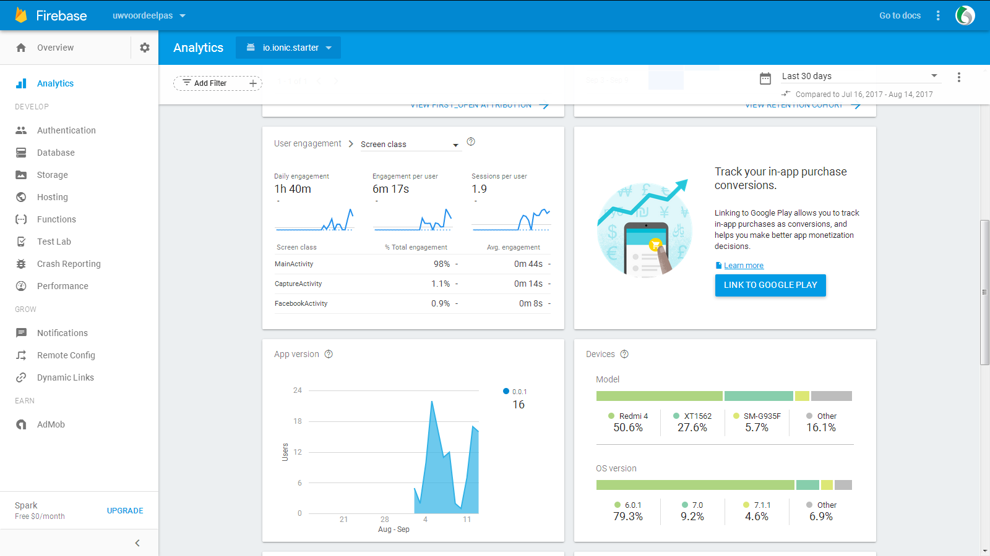990x556 pixels.
Task: Open top bar vertical dots menu
Action: pos(938,15)
